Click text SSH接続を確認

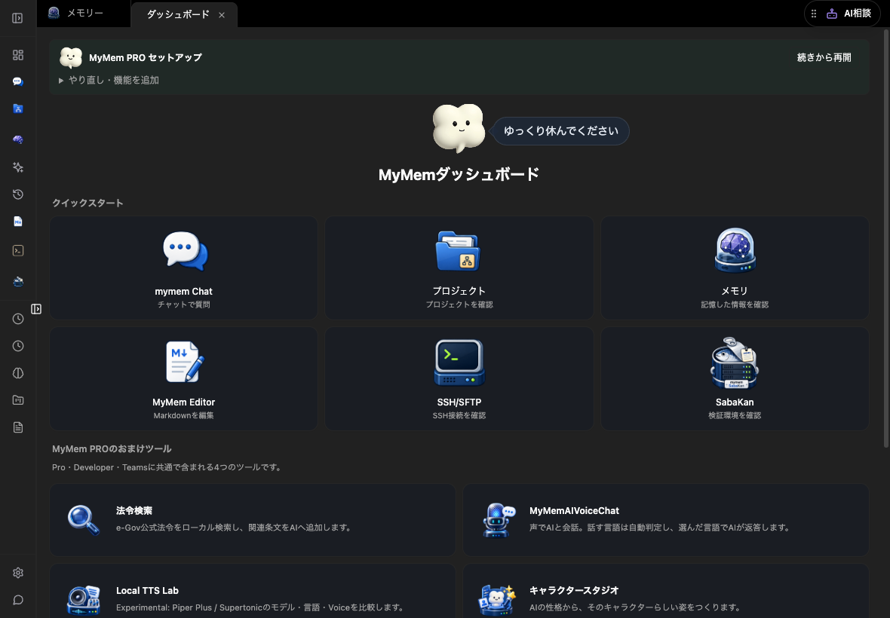pyautogui.click(x=459, y=415)
